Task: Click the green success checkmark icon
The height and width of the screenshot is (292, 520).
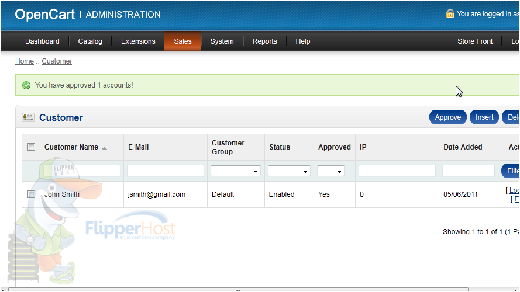Action: pos(26,85)
